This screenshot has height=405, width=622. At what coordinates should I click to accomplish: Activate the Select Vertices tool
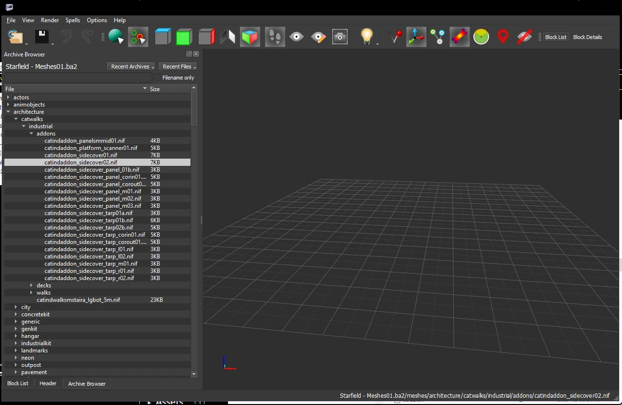[x=138, y=37]
